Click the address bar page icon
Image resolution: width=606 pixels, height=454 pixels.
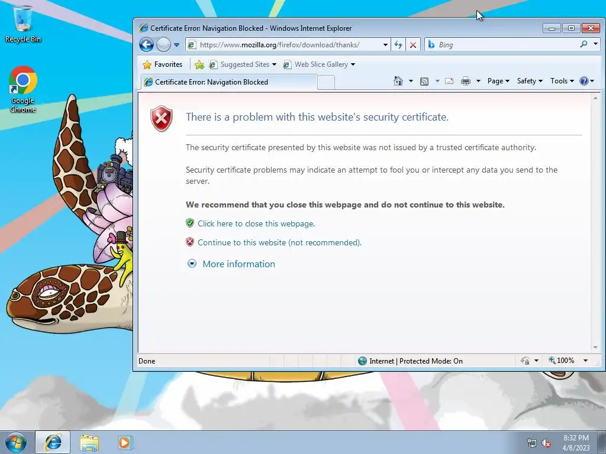coord(192,45)
